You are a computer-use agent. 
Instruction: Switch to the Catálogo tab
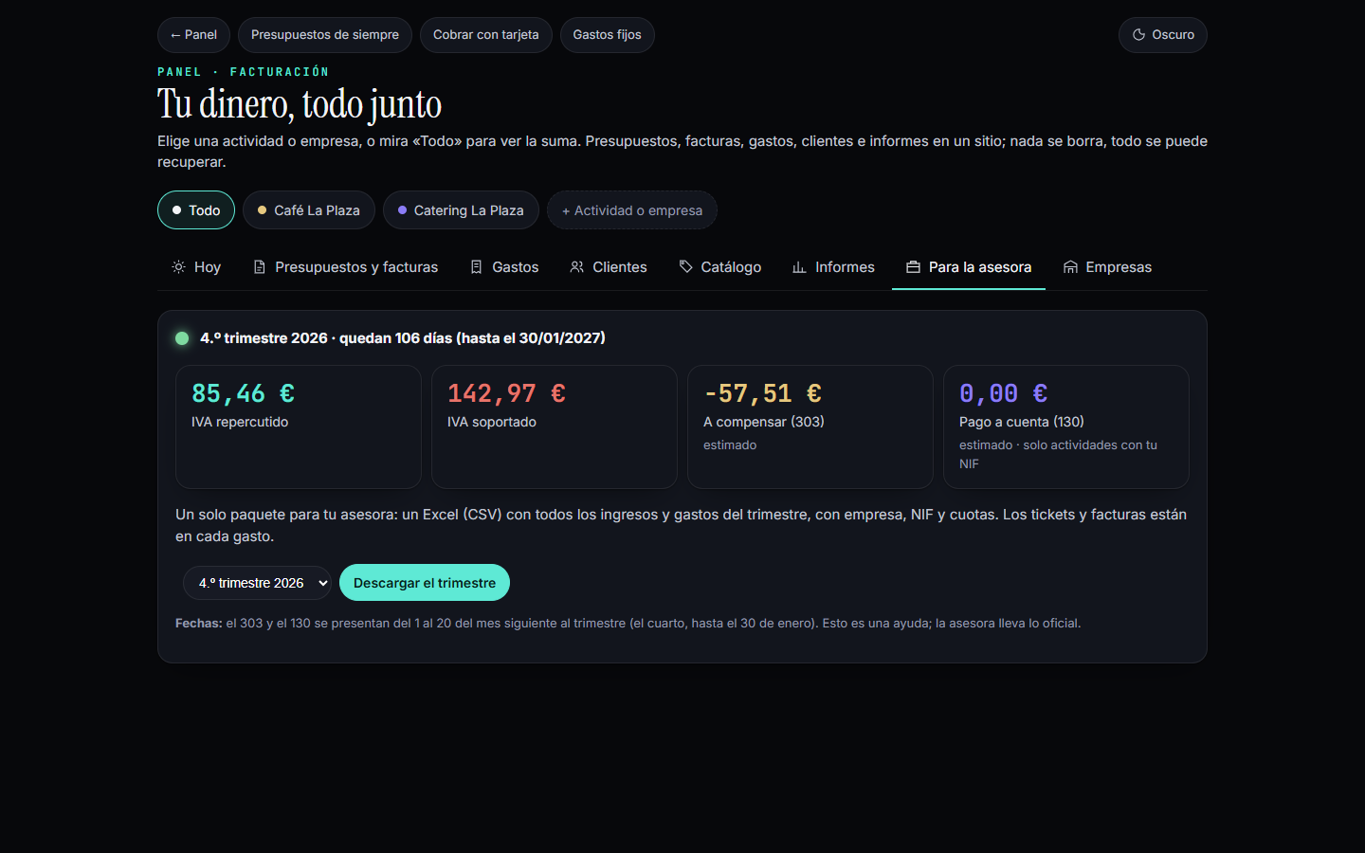(720, 267)
